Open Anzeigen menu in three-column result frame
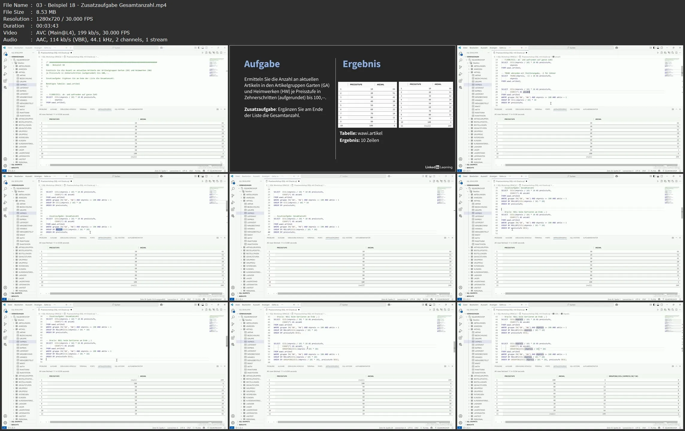685x431 pixels. point(493,305)
